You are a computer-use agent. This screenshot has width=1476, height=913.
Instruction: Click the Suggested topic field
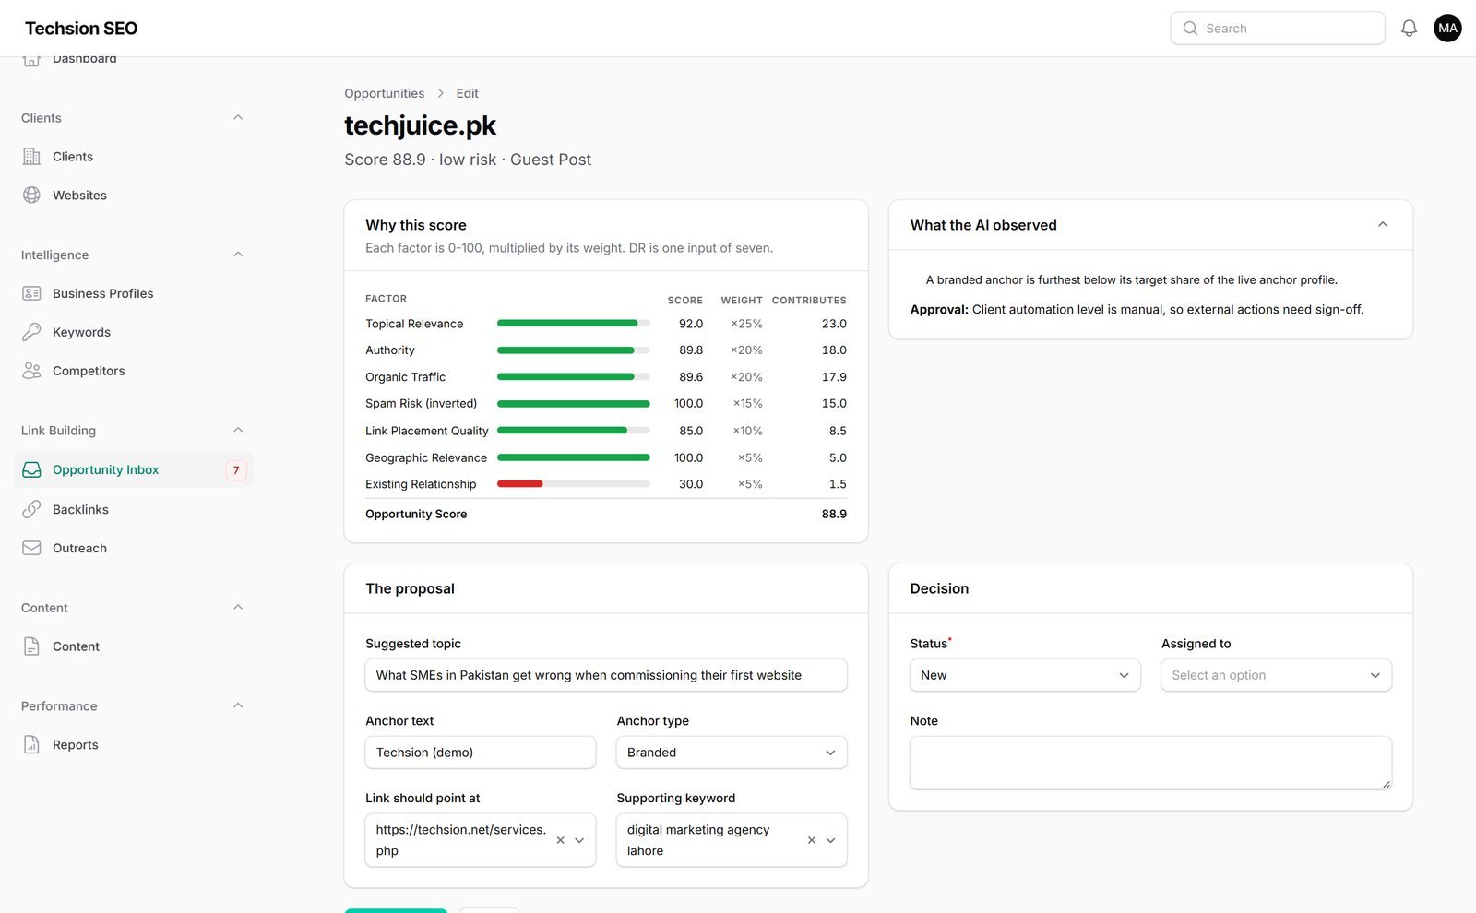606,675
